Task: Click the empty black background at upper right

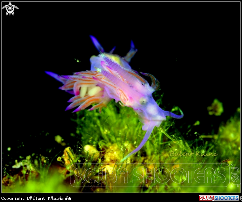Action: click(x=196, y=34)
